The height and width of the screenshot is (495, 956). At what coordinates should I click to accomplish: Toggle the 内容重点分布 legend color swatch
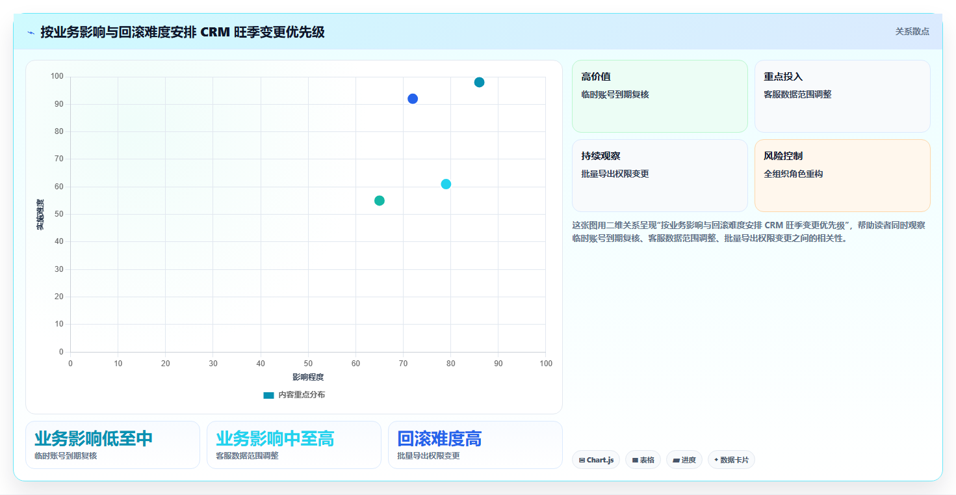(x=268, y=395)
